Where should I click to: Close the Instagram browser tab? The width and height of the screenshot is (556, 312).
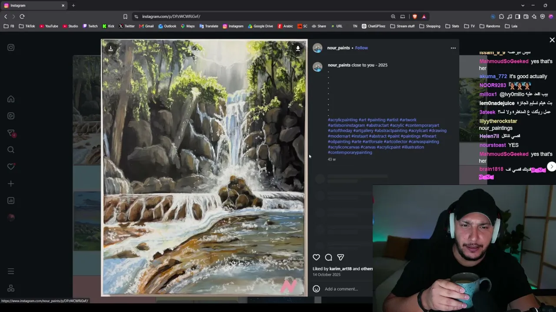click(x=63, y=6)
